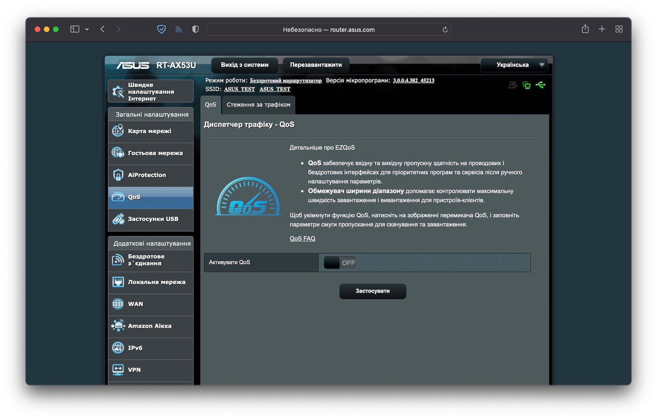Enable the Активувати QoS switch
Viewport: 657px width, 419px height.
pyautogui.click(x=340, y=263)
